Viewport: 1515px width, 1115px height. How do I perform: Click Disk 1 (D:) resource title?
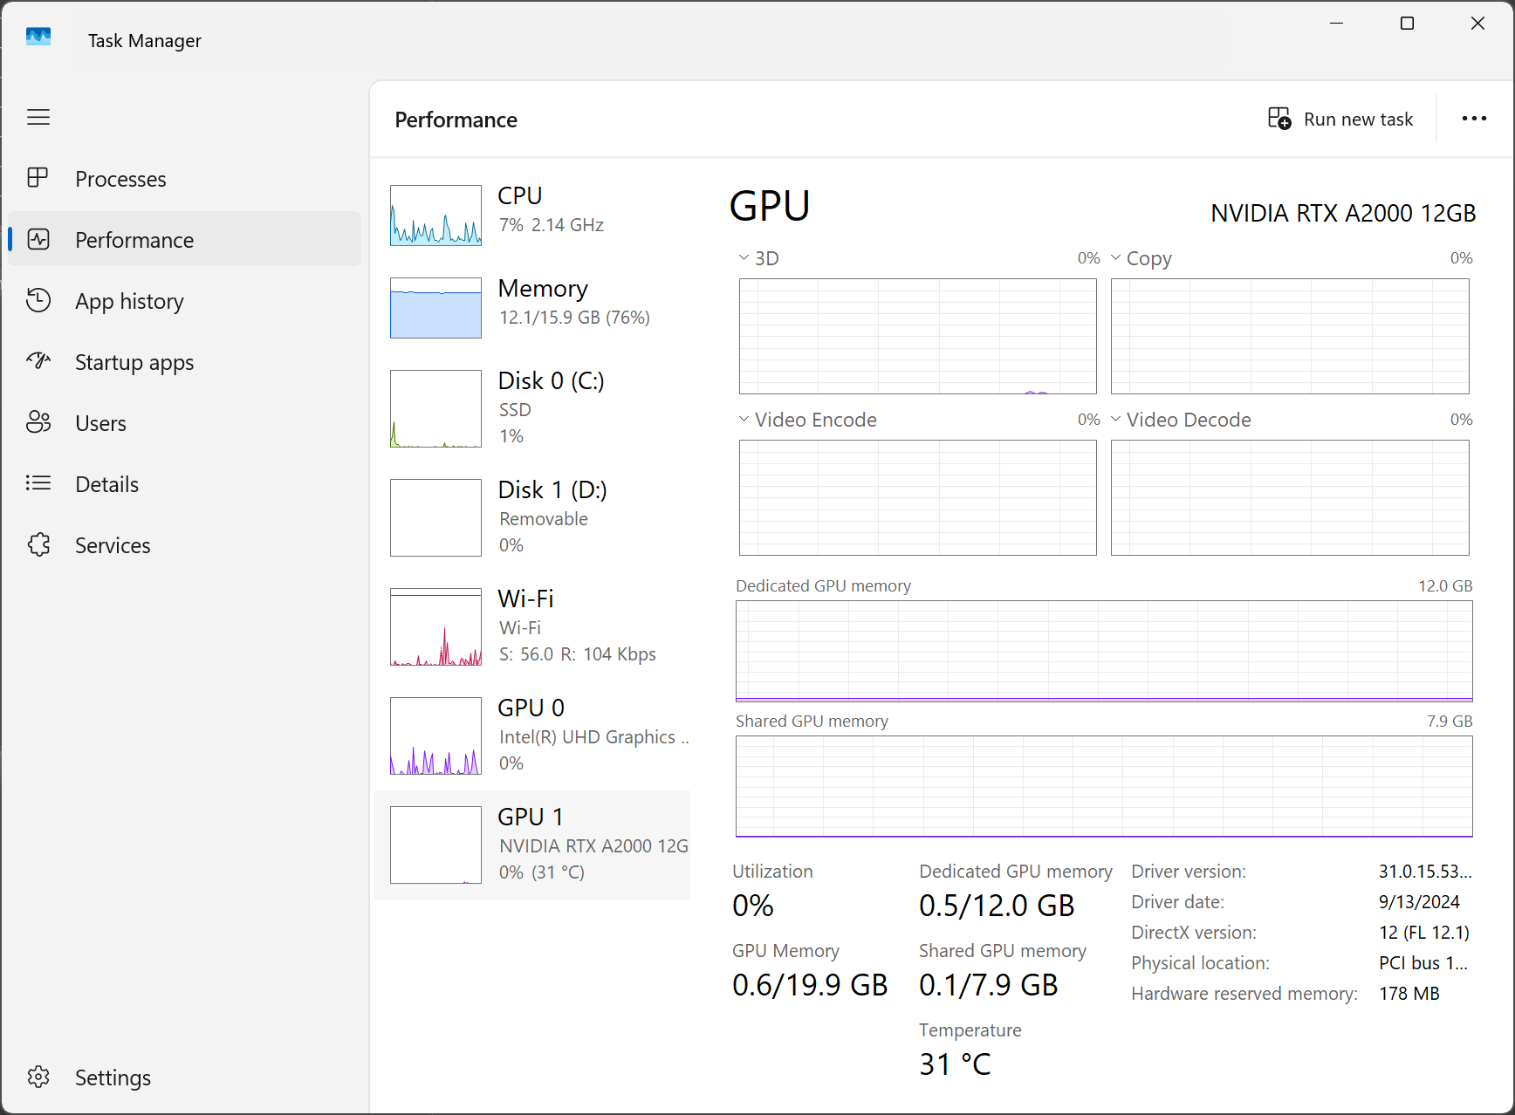click(x=552, y=489)
